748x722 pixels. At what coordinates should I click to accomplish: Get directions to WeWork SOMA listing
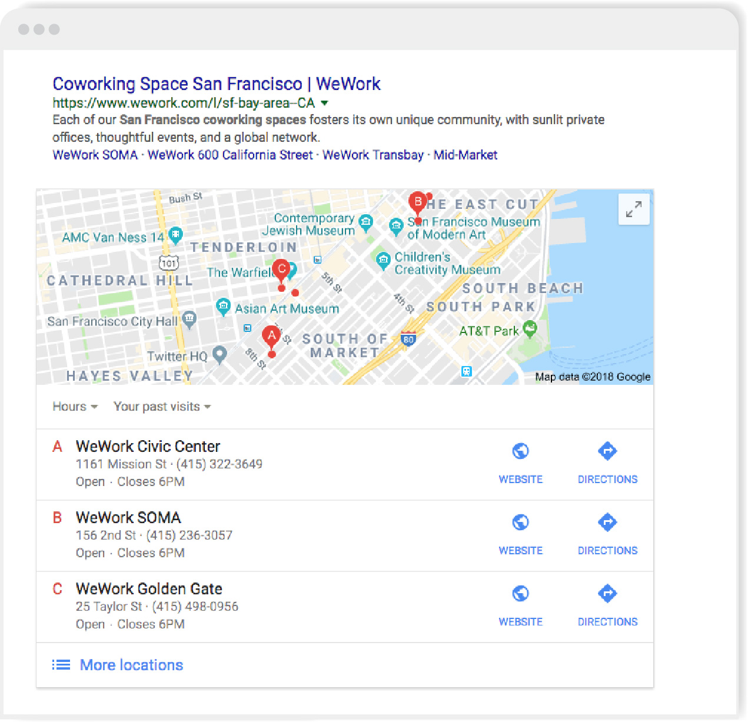click(x=607, y=535)
